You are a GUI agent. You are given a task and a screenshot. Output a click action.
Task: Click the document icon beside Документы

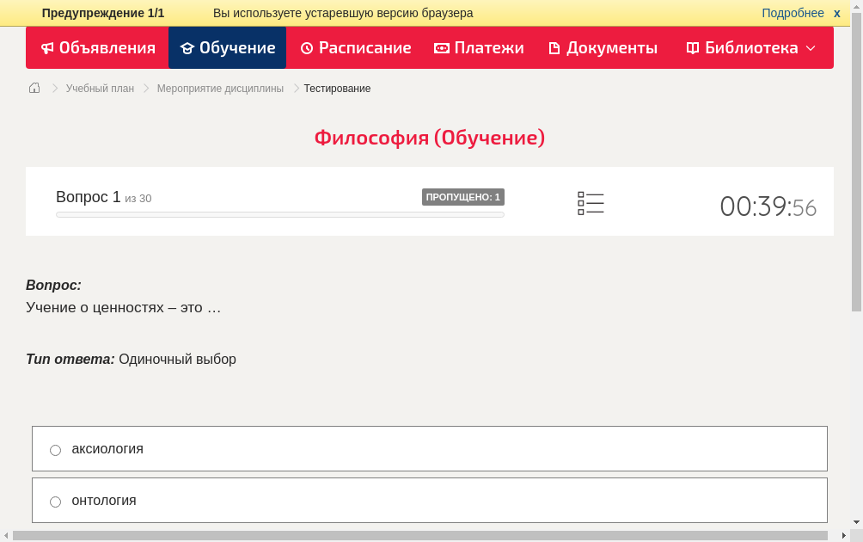(554, 48)
